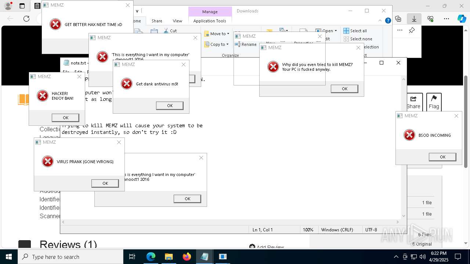Close the 'BSOD INCOMING' dialog with X

[456, 116]
